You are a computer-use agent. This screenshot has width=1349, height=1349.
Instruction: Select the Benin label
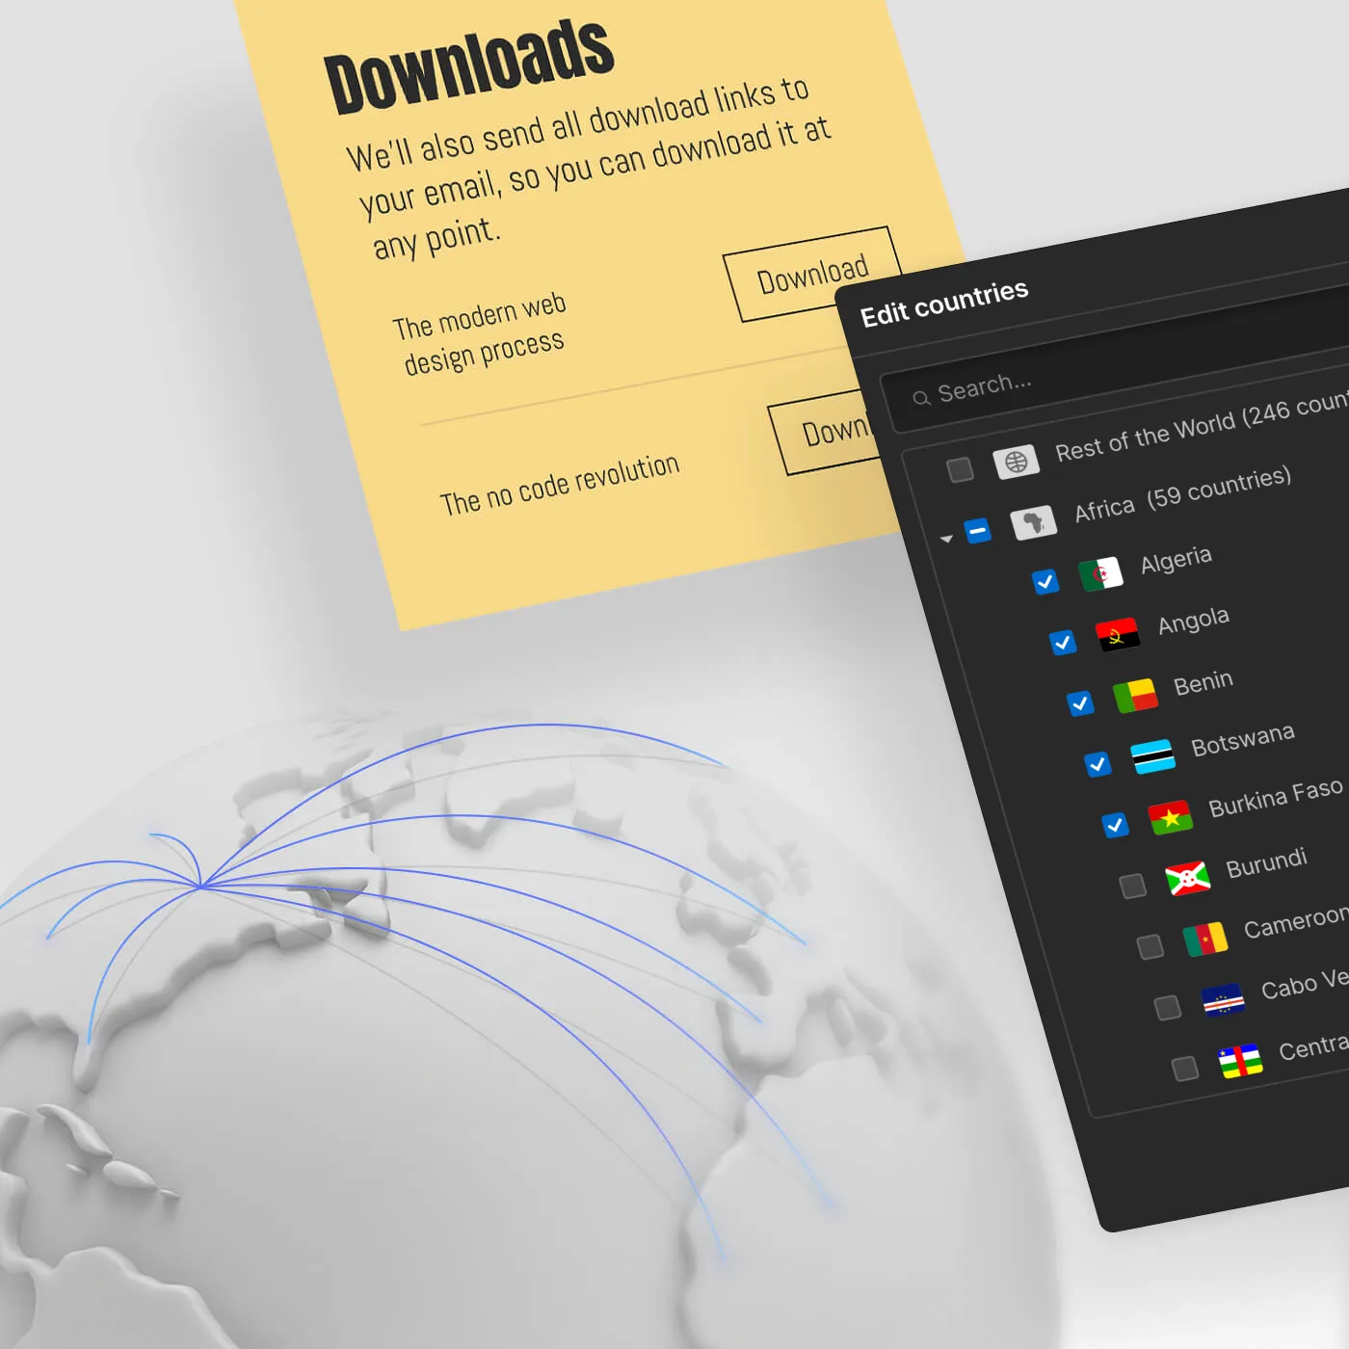(1203, 682)
